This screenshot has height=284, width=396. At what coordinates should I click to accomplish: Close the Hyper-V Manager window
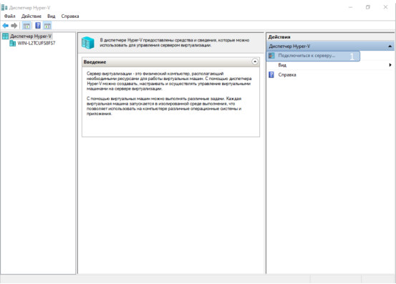385,7
